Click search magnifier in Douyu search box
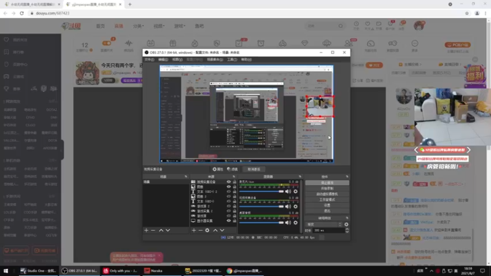491x276 pixels. coord(341,26)
